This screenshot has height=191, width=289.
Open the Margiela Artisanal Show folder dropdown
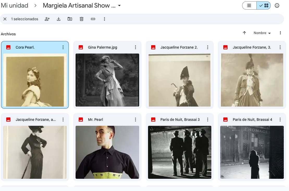click(x=119, y=5)
